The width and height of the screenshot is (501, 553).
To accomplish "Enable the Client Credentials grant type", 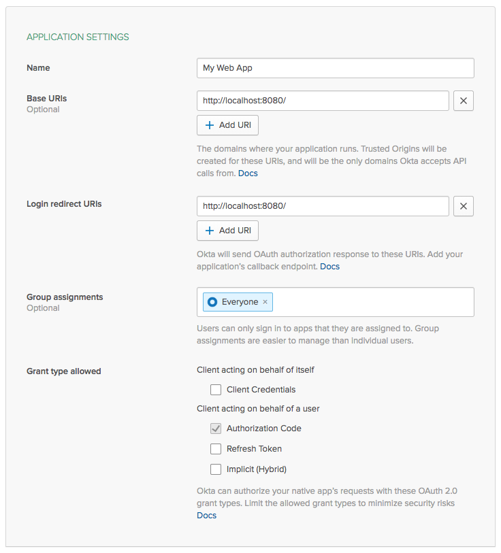I will (216, 390).
